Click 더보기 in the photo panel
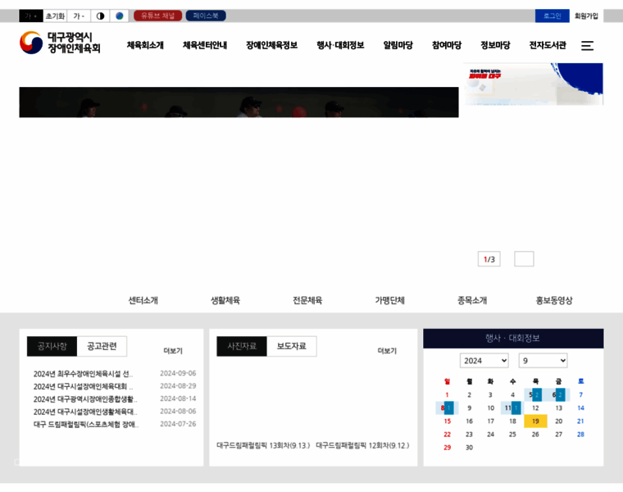 point(387,351)
